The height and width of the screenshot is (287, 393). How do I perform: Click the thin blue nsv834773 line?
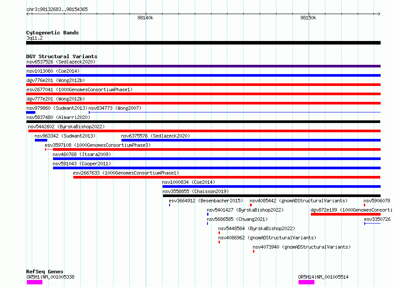point(234,112)
